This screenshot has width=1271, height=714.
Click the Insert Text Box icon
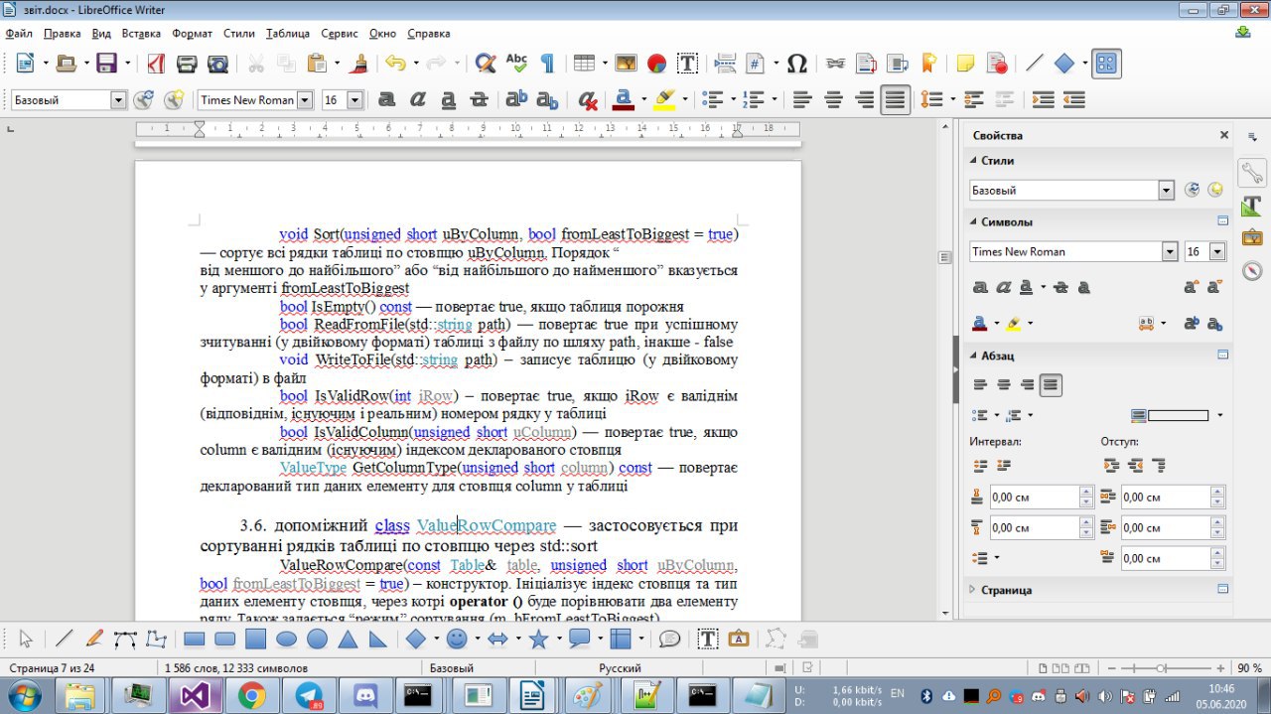(x=687, y=64)
